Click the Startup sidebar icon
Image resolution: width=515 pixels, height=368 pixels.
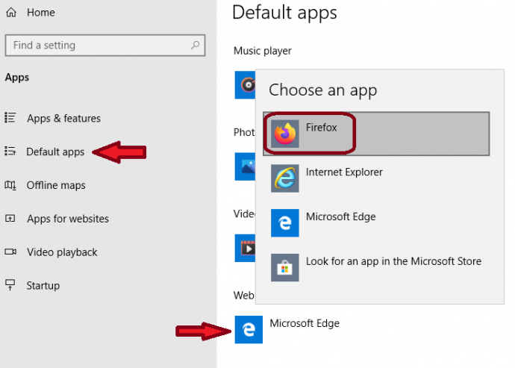pos(10,284)
